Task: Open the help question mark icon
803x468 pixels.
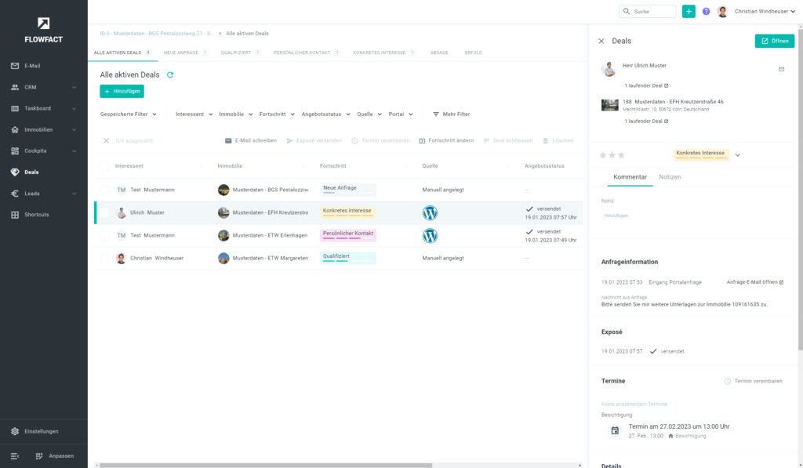Action: tap(706, 12)
